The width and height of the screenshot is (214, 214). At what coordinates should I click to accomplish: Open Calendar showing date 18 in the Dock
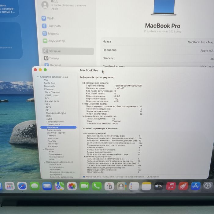click(x=109, y=186)
